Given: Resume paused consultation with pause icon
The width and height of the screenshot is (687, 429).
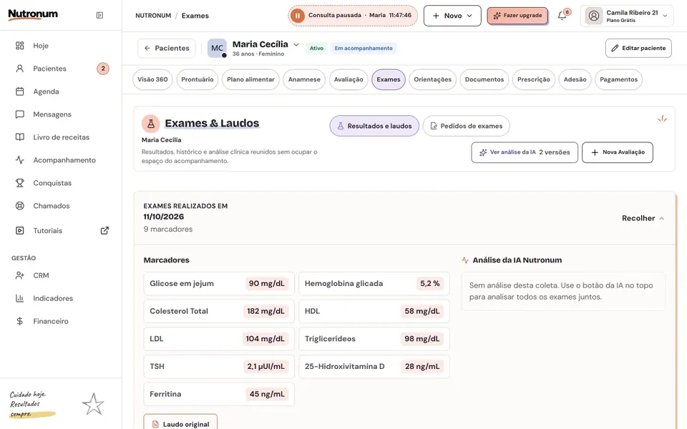Looking at the screenshot, I should 297,16.
